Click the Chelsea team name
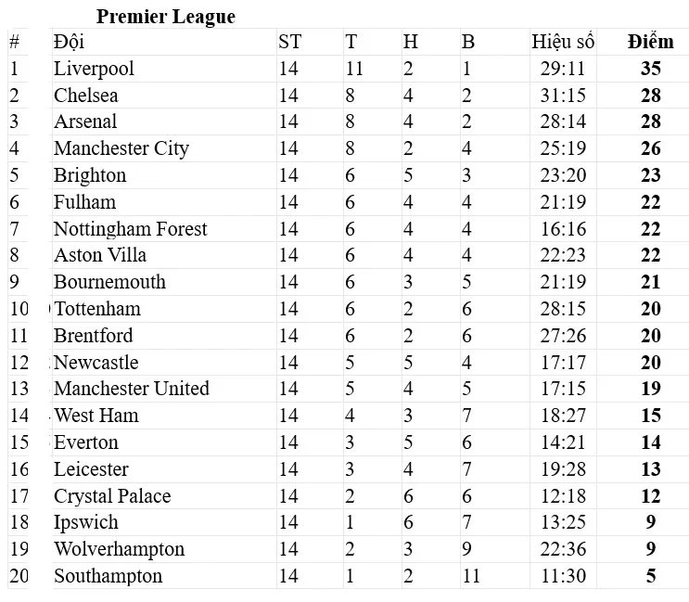Viewport: 689px width, 602px height. (x=85, y=96)
